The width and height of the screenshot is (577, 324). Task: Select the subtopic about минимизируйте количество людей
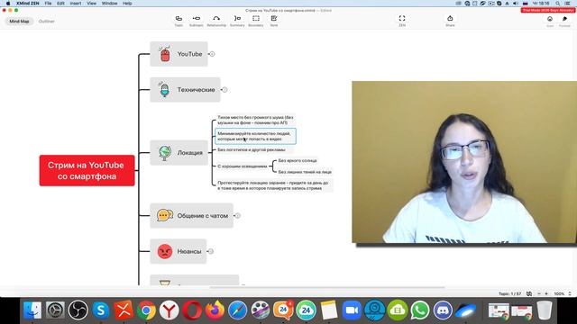coord(255,136)
